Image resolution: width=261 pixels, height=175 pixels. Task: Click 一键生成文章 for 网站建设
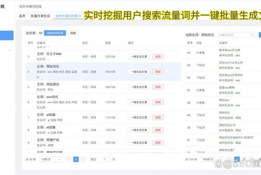click(139, 87)
